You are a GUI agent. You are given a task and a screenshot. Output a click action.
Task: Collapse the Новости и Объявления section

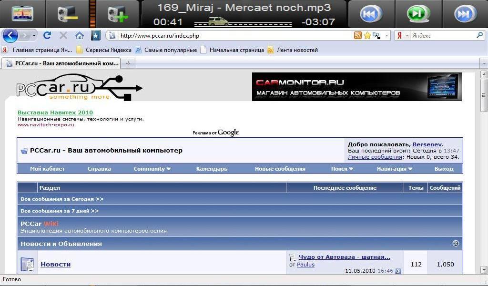456,244
